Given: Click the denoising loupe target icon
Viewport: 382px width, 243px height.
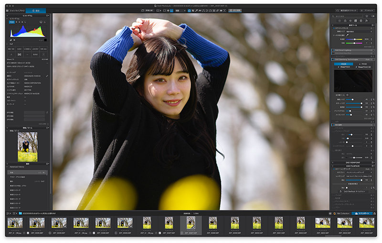Looking at the screenshot, I should pos(347,95).
